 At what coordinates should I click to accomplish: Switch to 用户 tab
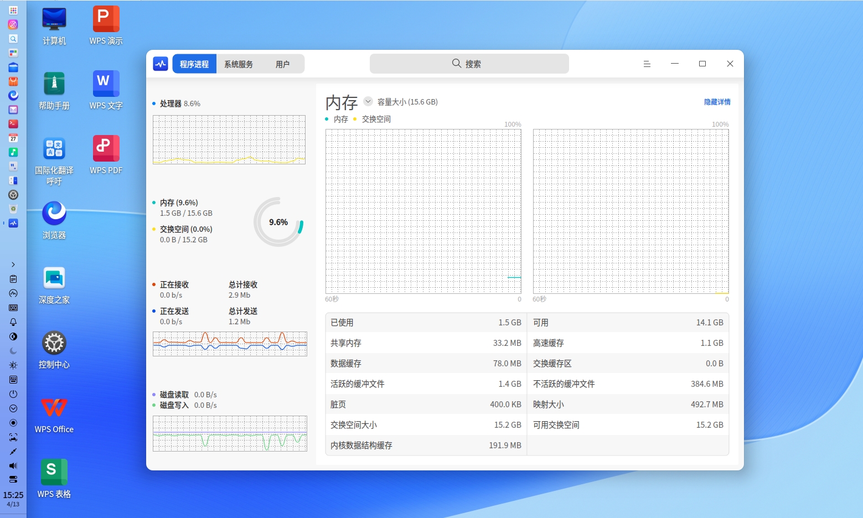[x=282, y=64]
